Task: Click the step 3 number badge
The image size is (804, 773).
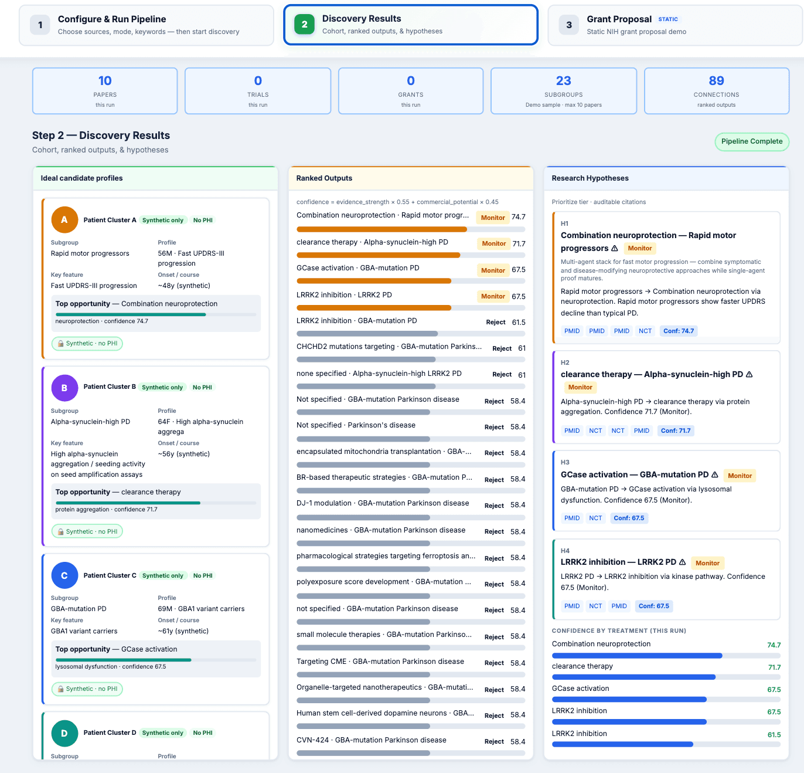Action: [569, 25]
